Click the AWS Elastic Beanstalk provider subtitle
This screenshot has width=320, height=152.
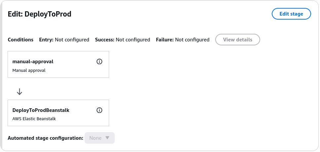[x=34, y=119]
